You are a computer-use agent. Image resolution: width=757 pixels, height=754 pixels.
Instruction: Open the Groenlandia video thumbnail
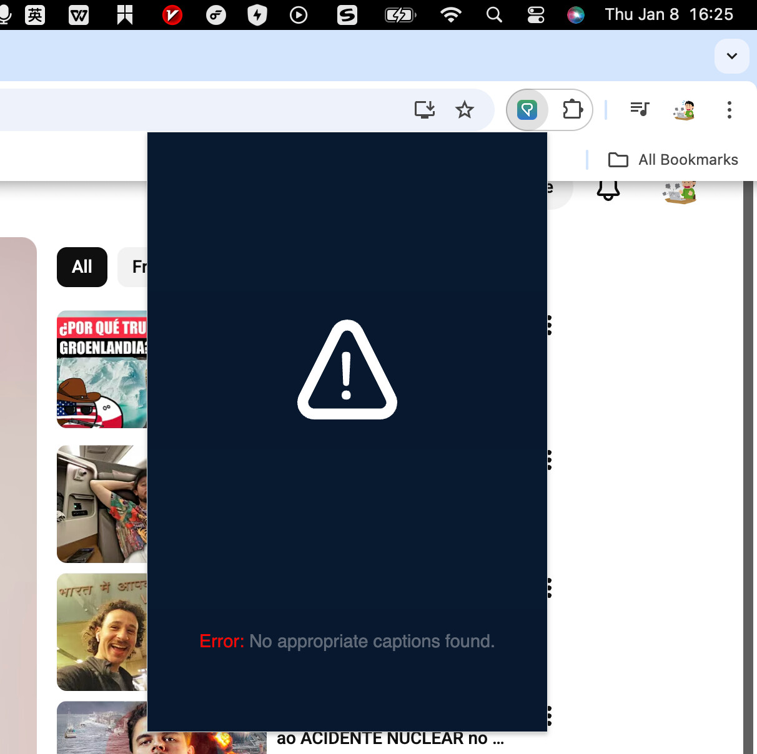pyautogui.click(x=102, y=369)
